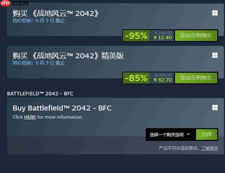The width and height of the screenshot is (225, 173).
Task: Click the 特价促销 9月3日截止 text under Elite Edition
Action: click(39, 63)
